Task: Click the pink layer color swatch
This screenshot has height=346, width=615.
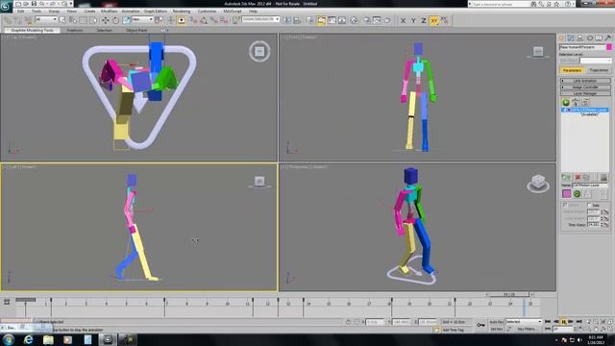Action: [566, 193]
